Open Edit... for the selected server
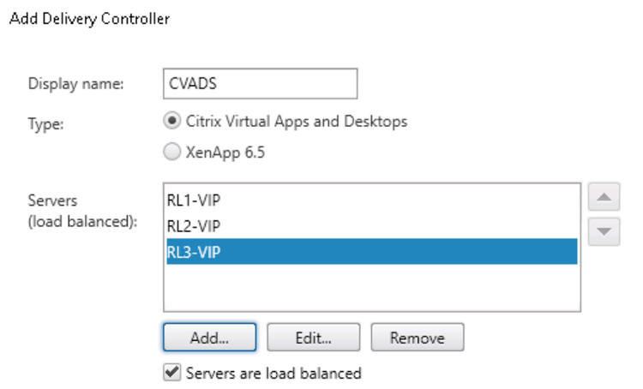This screenshot has height=389, width=643. [x=313, y=338]
